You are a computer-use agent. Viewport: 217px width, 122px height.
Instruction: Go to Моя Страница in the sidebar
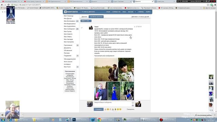coord(68,16)
